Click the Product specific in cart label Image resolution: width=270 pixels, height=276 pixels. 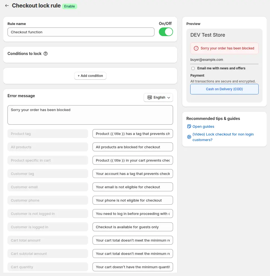point(48,160)
